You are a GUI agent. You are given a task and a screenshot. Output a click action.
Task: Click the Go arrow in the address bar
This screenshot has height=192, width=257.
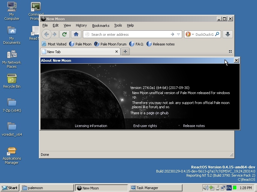tap(172, 34)
